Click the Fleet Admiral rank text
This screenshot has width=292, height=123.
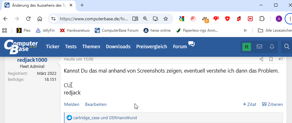pos(32,67)
